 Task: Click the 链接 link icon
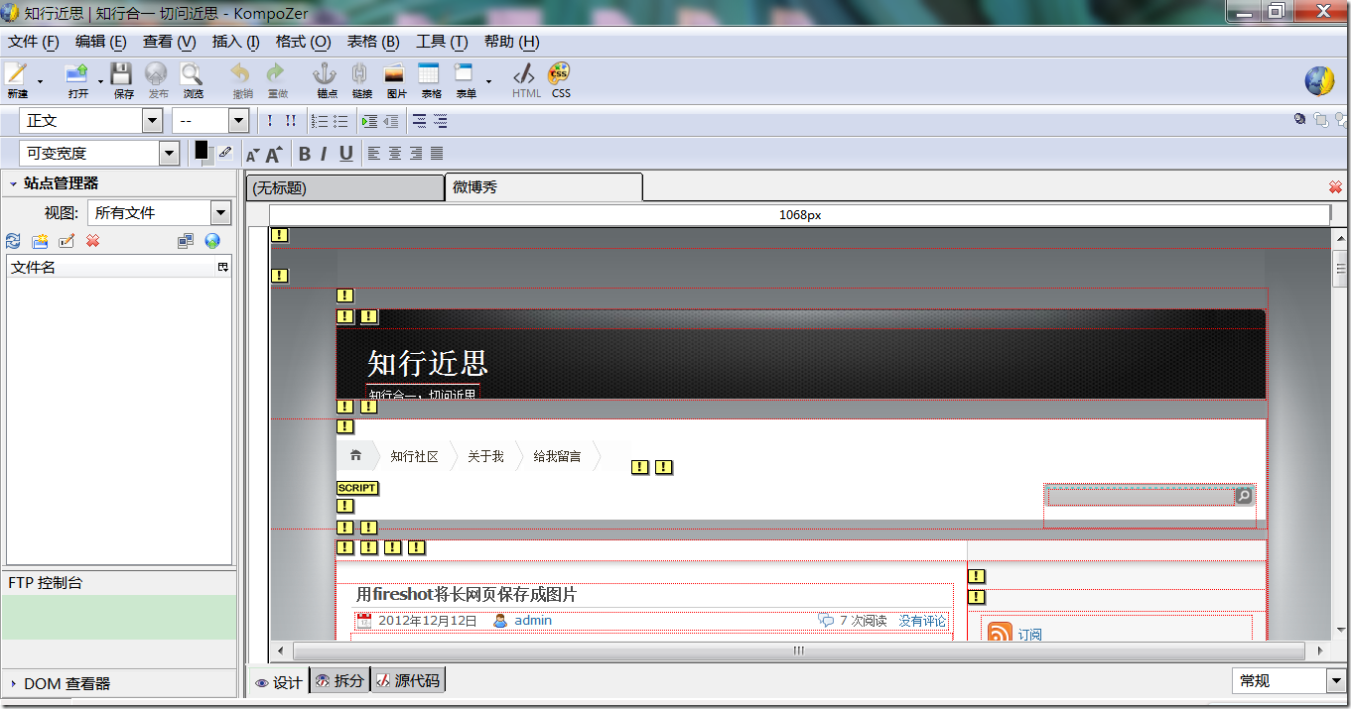[x=361, y=79]
